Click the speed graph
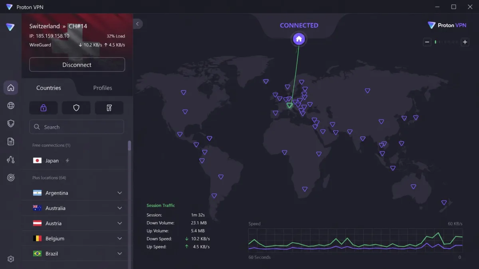The width and height of the screenshot is (479, 269). click(x=355, y=240)
